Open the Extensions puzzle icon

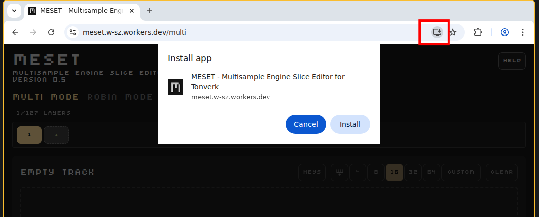click(x=478, y=32)
